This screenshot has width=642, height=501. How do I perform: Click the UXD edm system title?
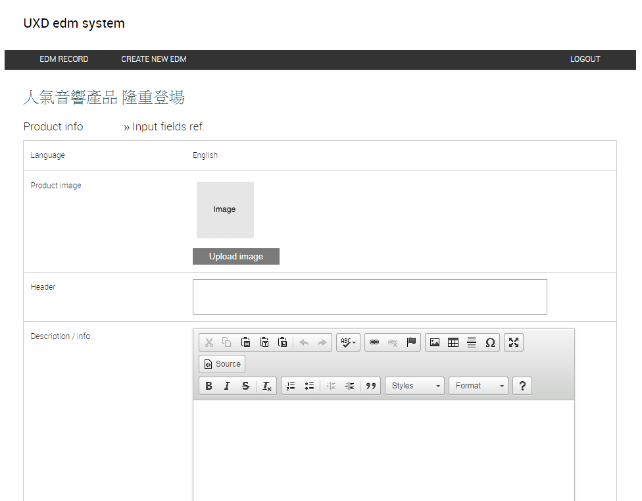pyautogui.click(x=74, y=23)
